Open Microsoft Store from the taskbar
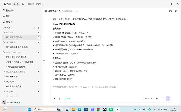Screen dimensions: 181x112 point(86,109)
